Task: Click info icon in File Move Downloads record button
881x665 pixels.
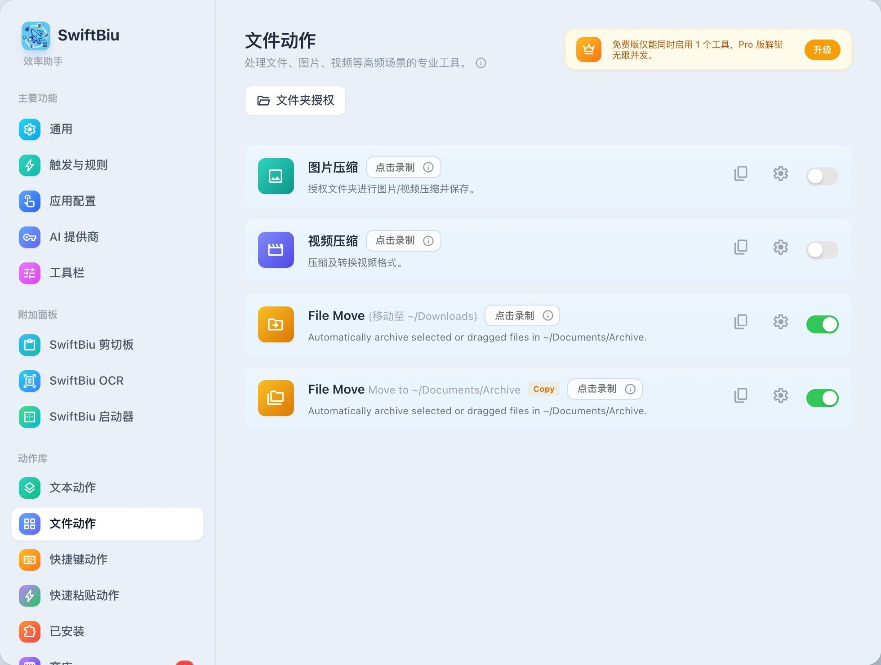Action: click(547, 315)
